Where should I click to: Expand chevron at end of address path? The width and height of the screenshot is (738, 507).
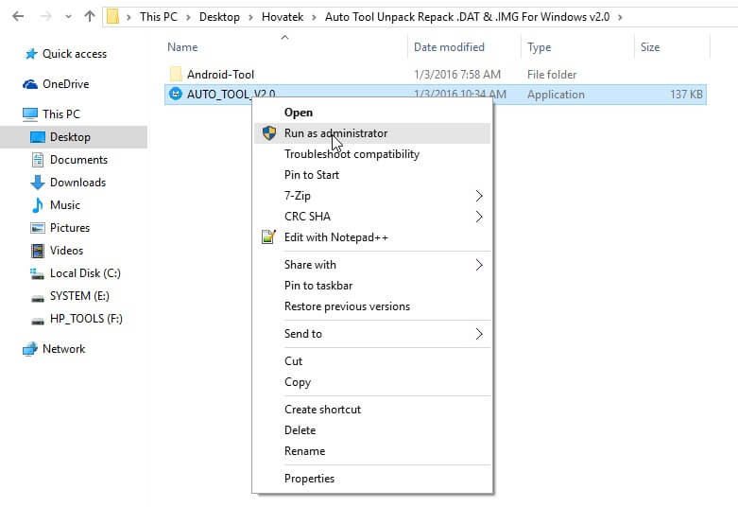[620, 17]
